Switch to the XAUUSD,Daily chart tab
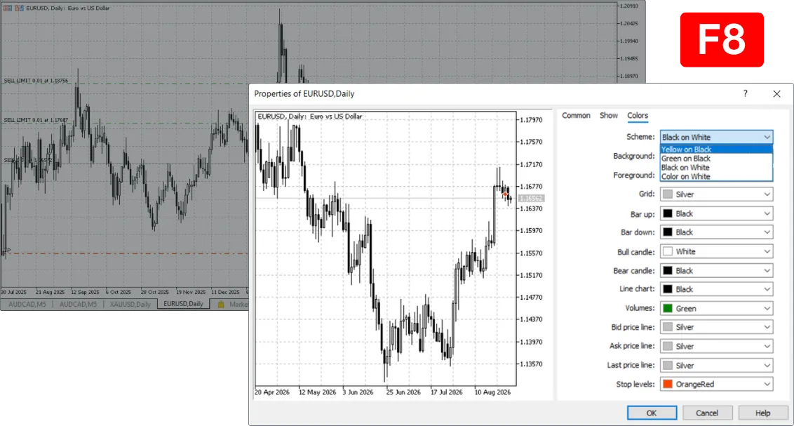 (x=130, y=305)
